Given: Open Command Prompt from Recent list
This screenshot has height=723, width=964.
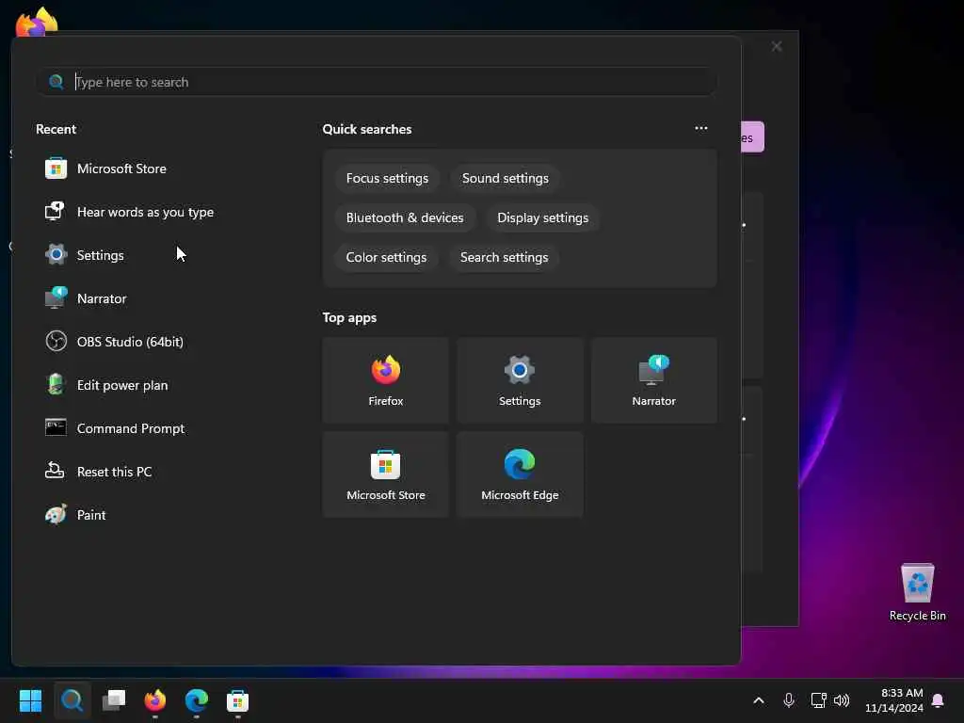Looking at the screenshot, I should pyautogui.click(x=115, y=428).
